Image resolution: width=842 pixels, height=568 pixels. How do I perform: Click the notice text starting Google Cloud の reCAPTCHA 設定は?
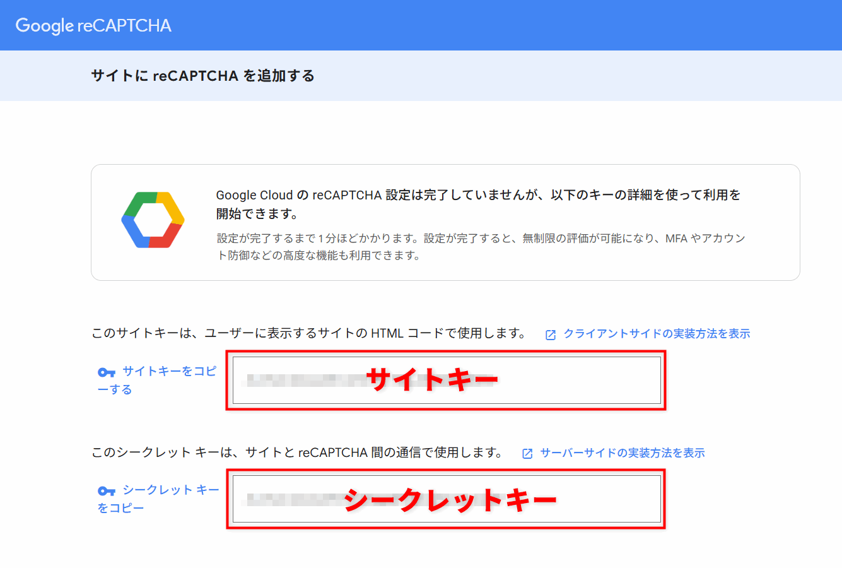click(x=479, y=204)
